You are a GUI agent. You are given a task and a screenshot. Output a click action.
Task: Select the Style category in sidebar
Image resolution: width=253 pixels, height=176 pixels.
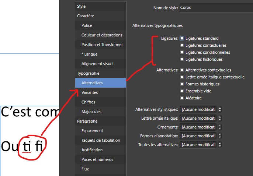coord(101,6)
